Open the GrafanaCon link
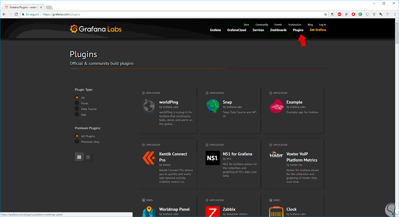This screenshot has height=217, width=399. tap(295, 25)
